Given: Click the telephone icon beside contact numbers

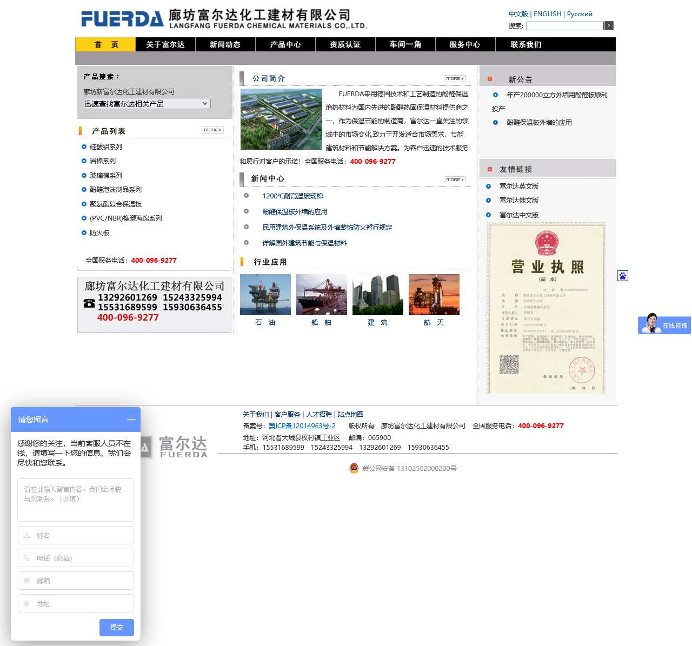Looking at the screenshot, I should tap(90, 304).
